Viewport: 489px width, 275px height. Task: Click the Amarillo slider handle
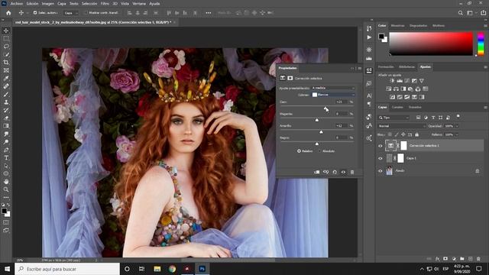tap(321, 132)
